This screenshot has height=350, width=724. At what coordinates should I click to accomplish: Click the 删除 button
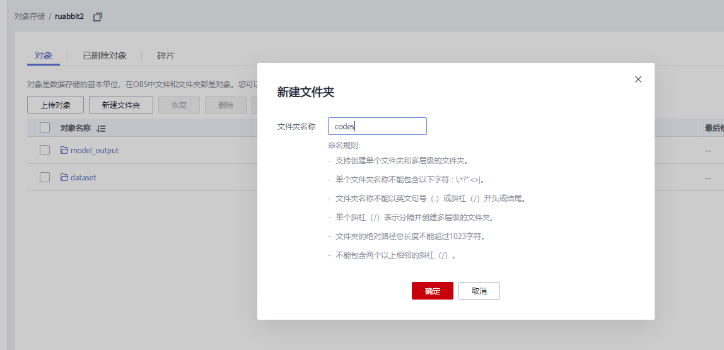tap(226, 105)
